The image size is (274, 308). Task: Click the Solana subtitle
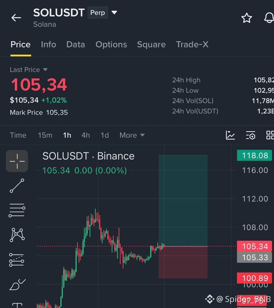(x=45, y=24)
